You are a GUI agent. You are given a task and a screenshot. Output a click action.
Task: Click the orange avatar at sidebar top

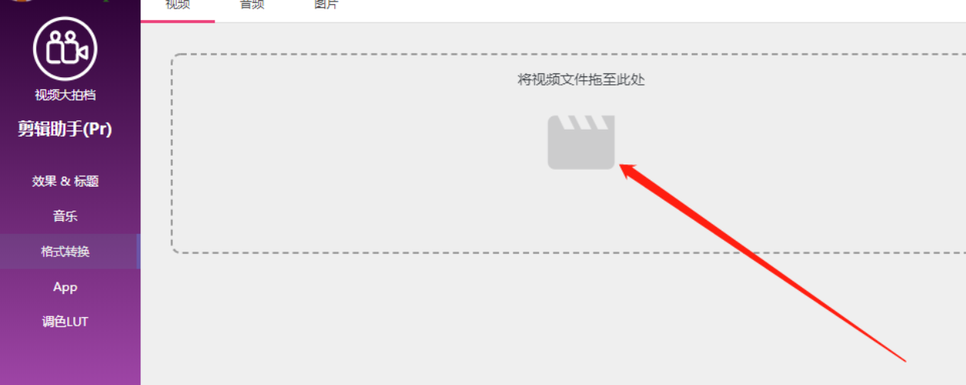pyautogui.click(x=21, y=2)
